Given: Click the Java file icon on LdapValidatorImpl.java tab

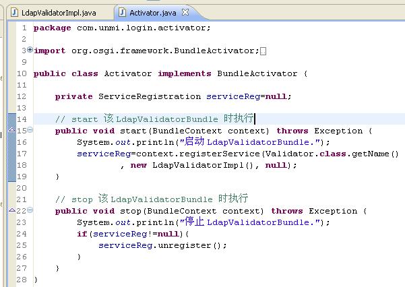Looking at the screenshot, I should point(12,13).
